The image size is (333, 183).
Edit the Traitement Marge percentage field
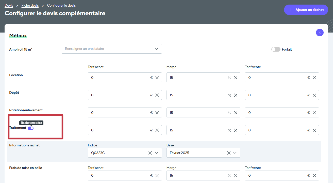(x=197, y=130)
